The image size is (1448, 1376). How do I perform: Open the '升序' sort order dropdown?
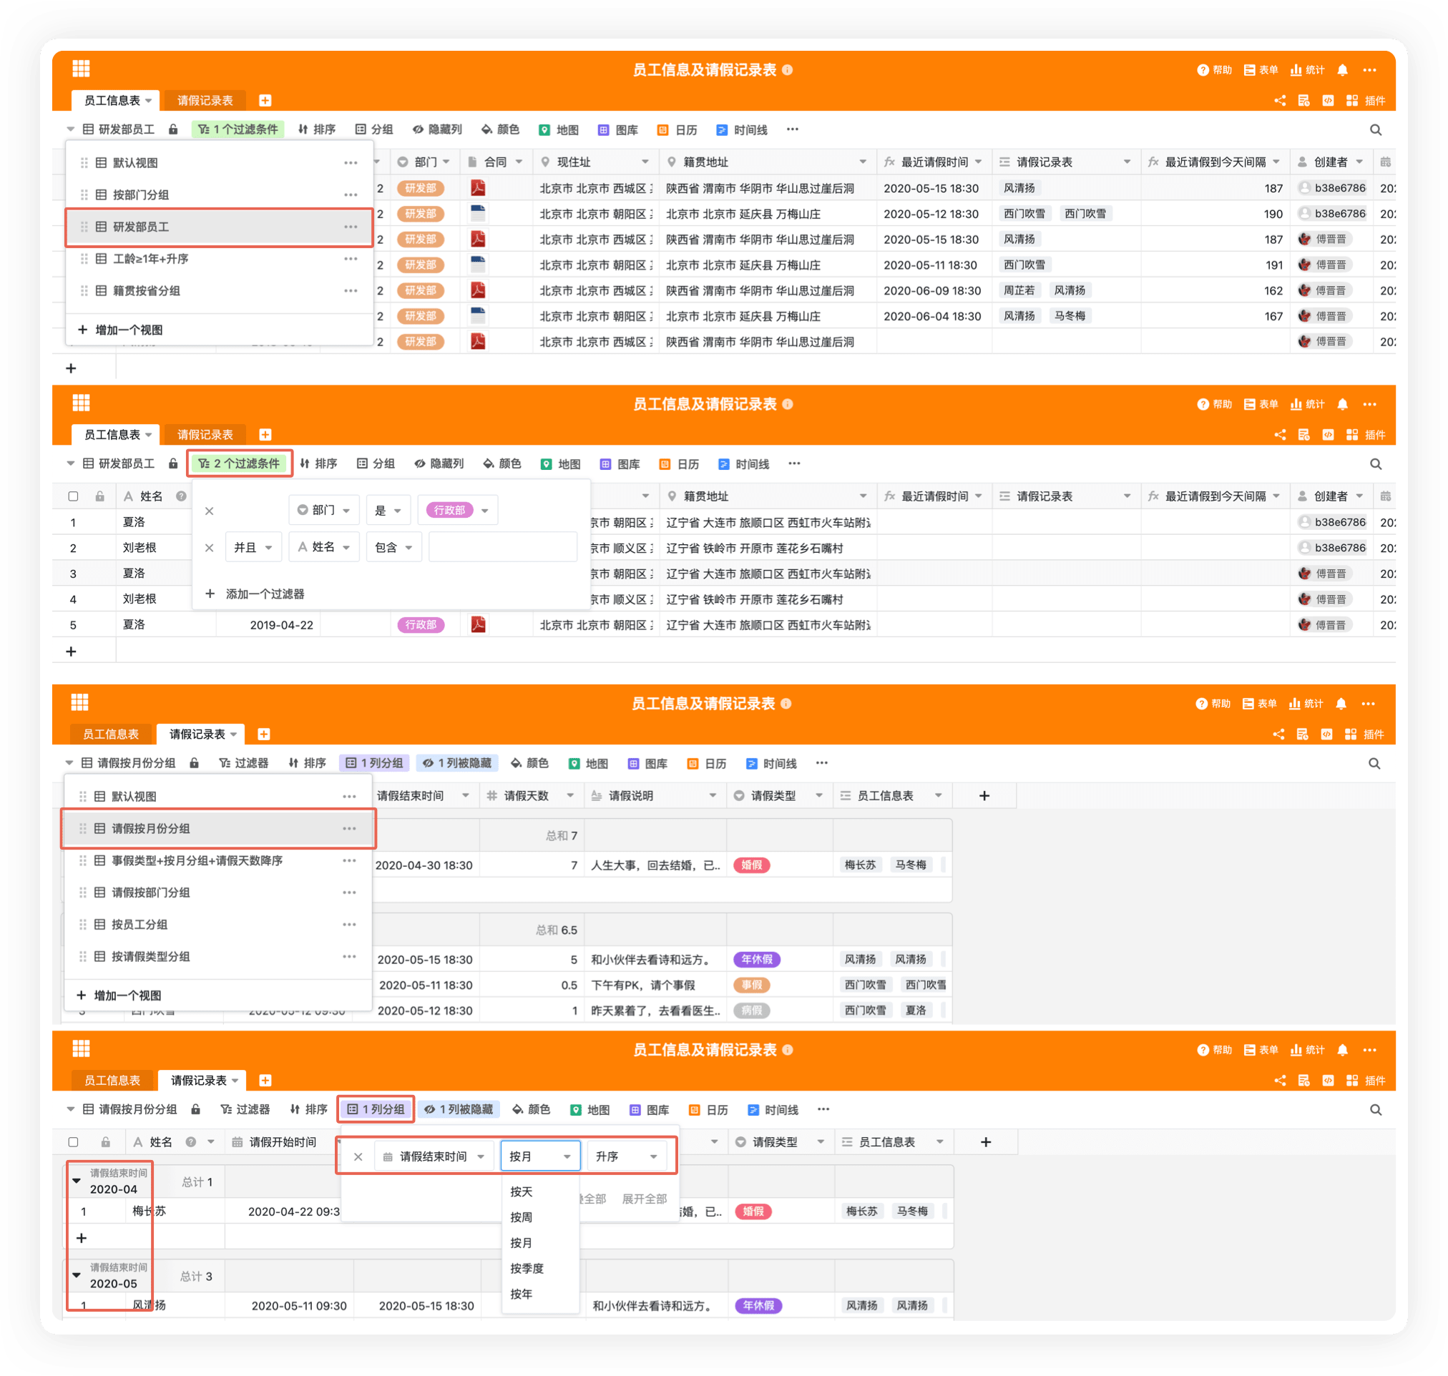626,1156
